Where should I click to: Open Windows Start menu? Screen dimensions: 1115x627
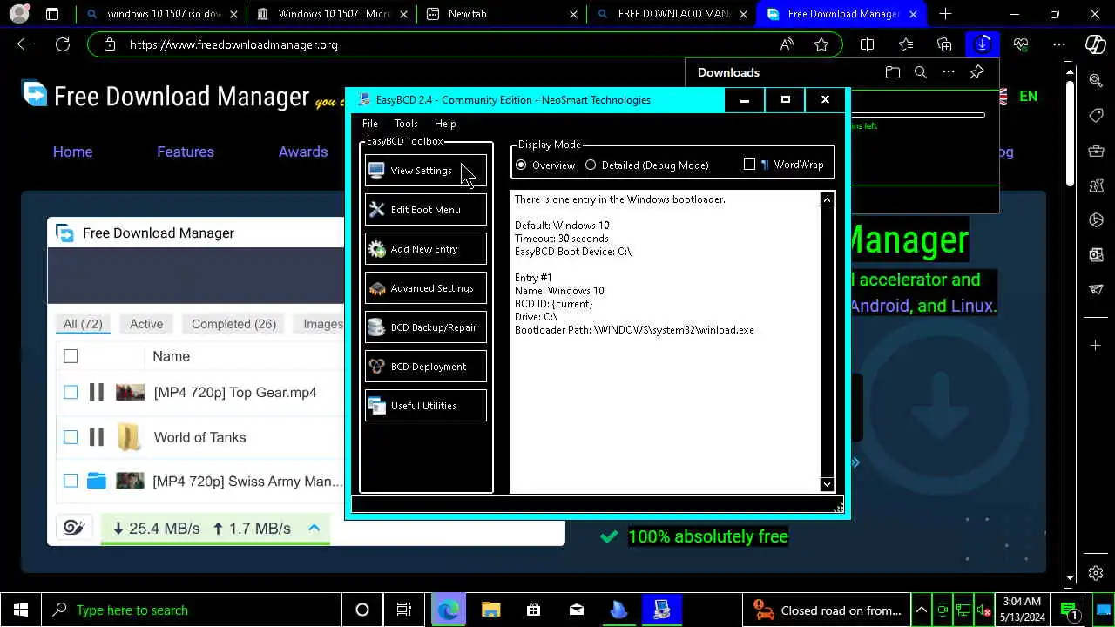[x=21, y=610]
